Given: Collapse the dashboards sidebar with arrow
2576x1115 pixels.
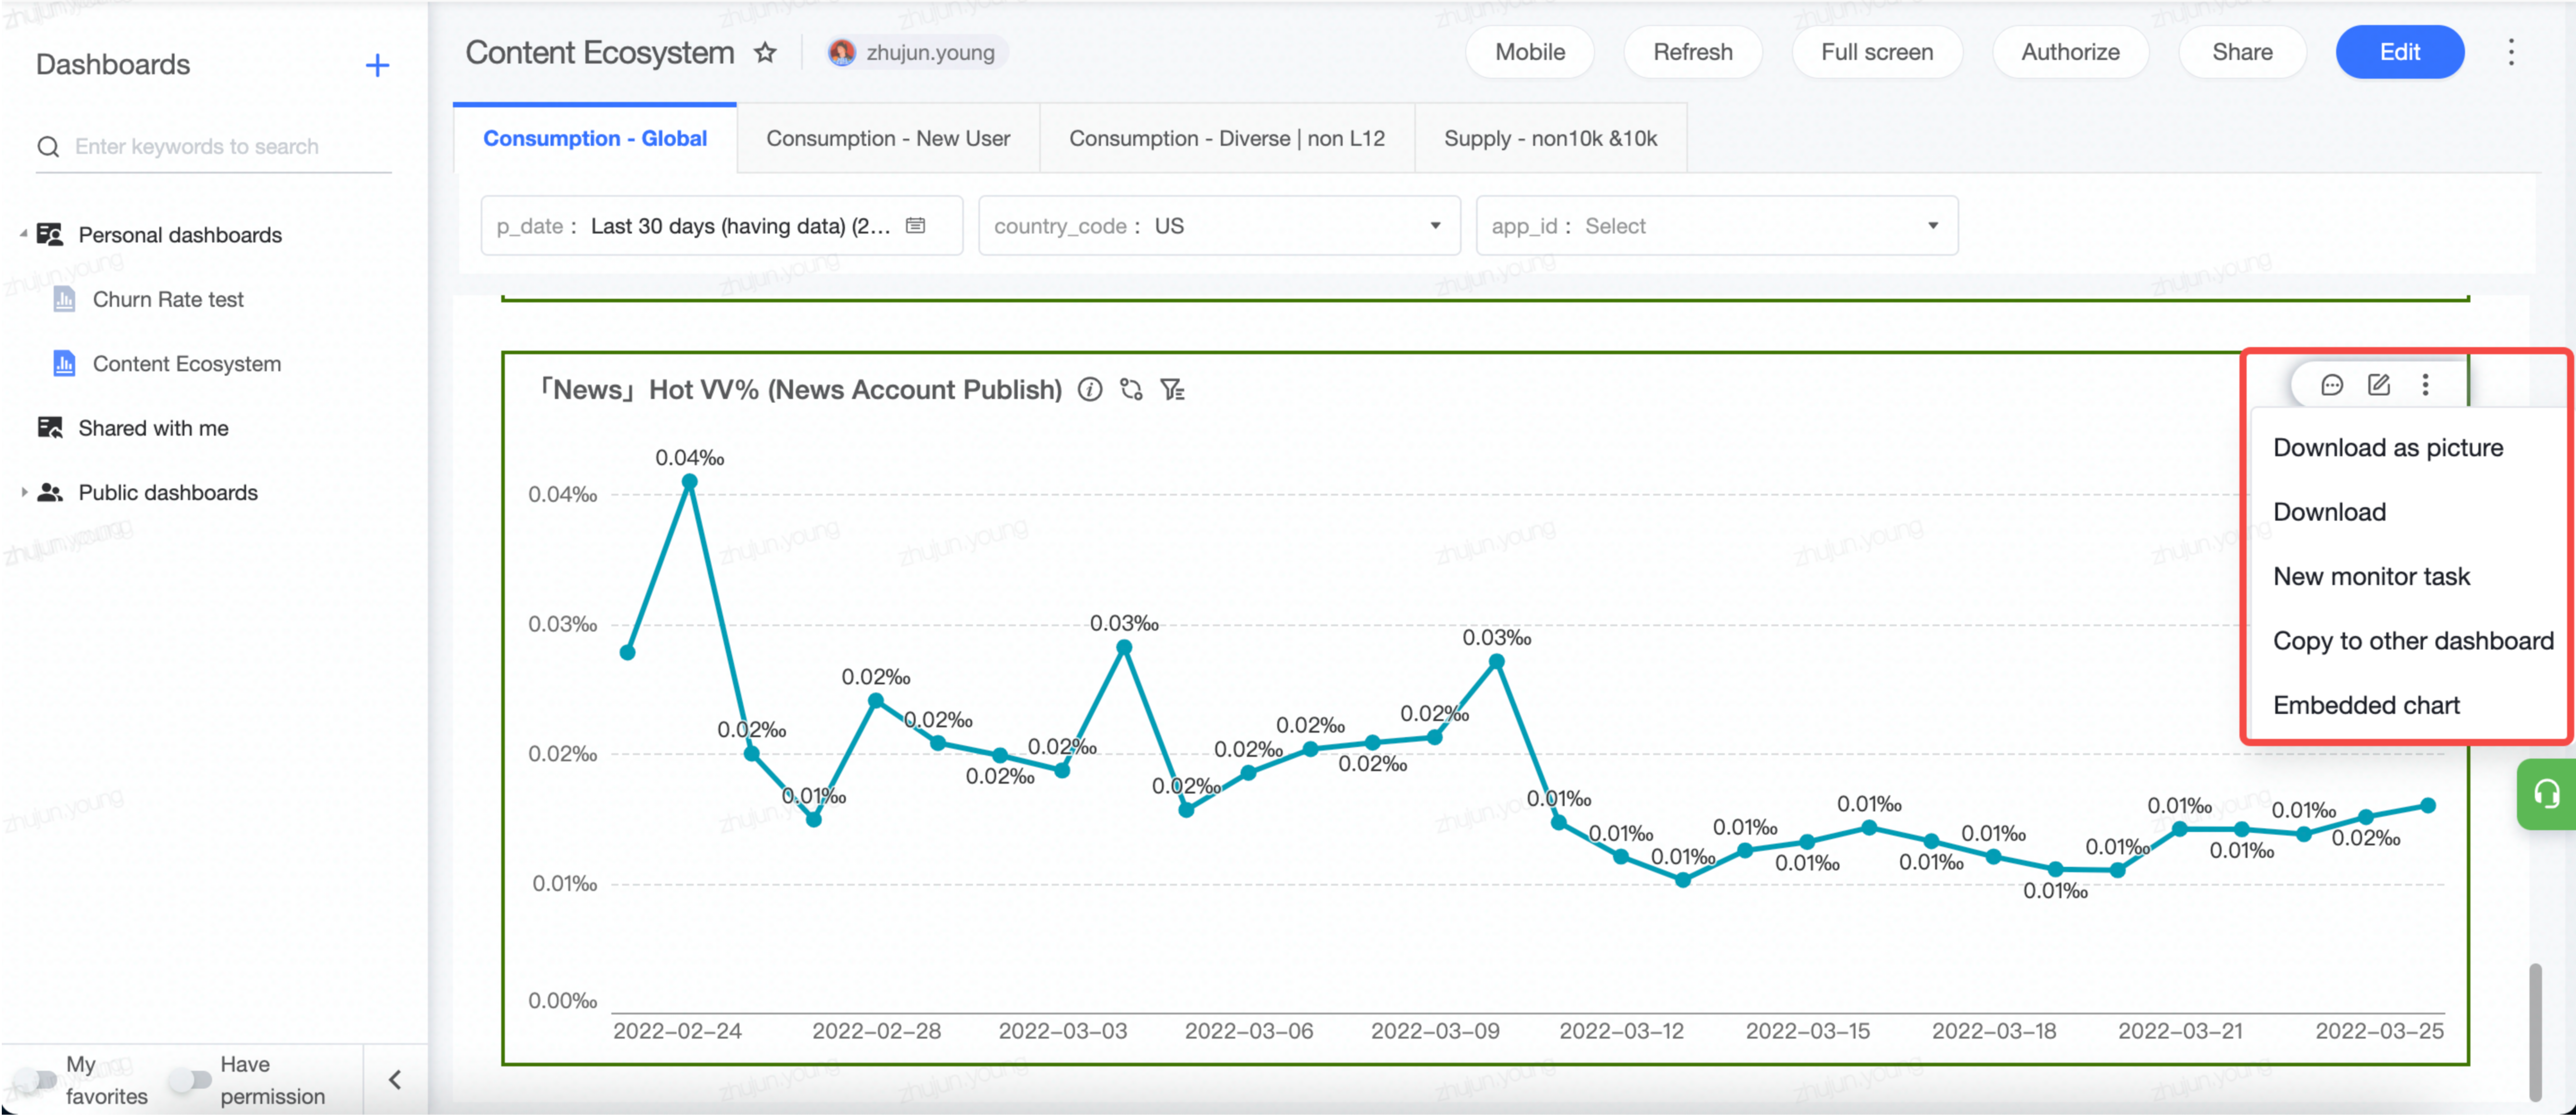Looking at the screenshot, I should pos(395,1080).
